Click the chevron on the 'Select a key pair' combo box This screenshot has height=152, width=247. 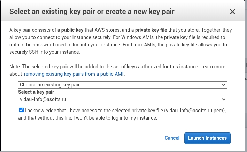coord(223,100)
